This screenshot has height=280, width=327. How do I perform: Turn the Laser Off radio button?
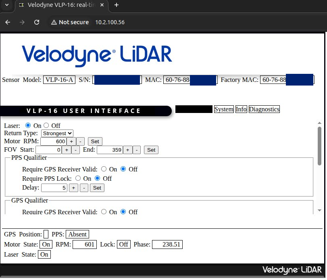click(46, 125)
